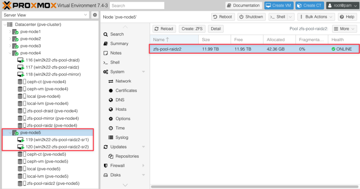Click the zfs-pool-raidz2 (pve-node5) storage icon
Image resolution: width=360 pixels, height=189 pixels.
coord(21,183)
